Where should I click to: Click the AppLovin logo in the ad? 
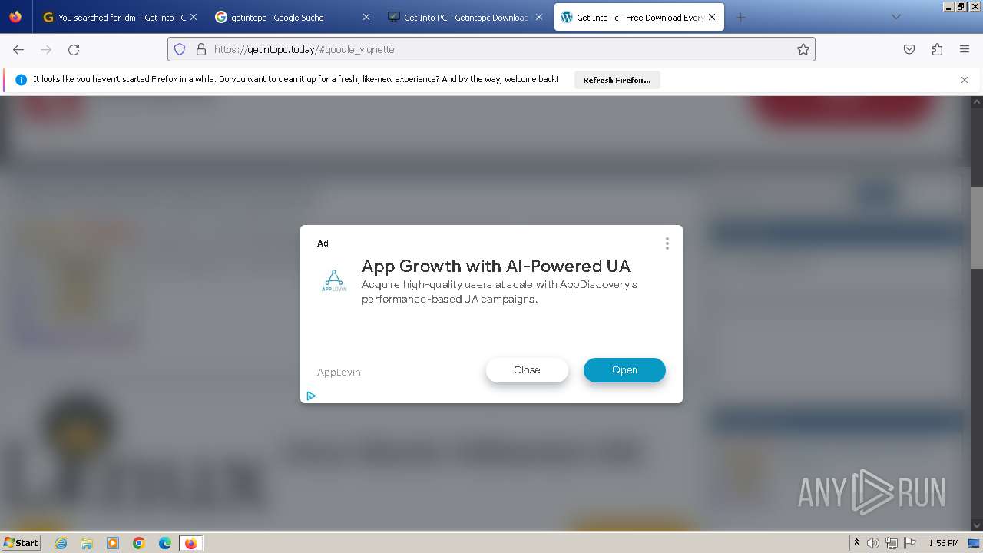point(334,280)
